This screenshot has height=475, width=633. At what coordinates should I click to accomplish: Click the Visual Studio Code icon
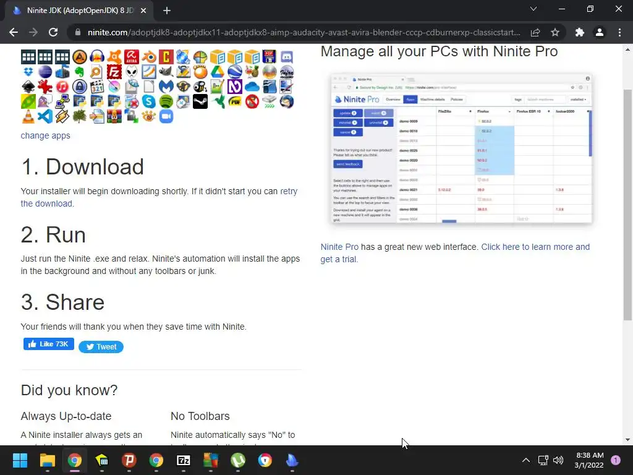tap(45, 117)
